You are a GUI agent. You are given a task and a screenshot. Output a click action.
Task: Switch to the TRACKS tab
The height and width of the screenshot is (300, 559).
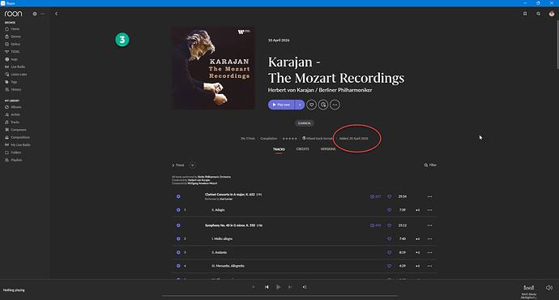click(x=279, y=149)
